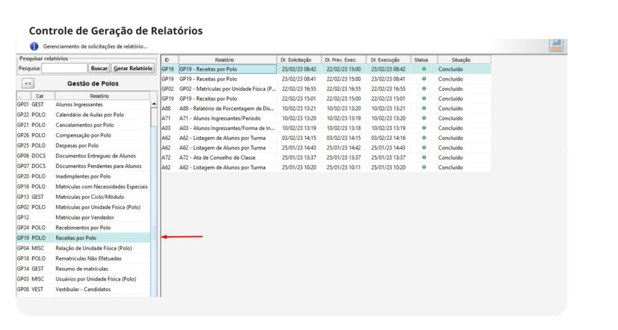The height and width of the screenshot is (330, 618).
Task: Click the blue information icon
Action: [34, 47]
